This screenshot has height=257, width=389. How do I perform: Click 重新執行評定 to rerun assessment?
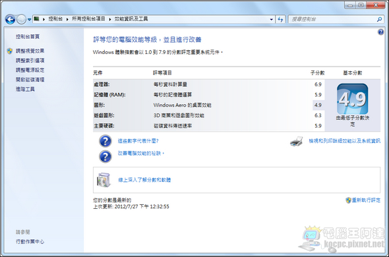point(366,200)
